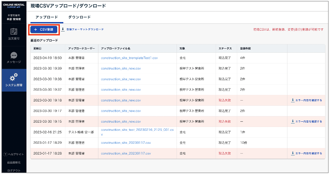Screen dimensions: 330x174
Task: Click ログアウト in the sidebar
Action: click(13, 170)
